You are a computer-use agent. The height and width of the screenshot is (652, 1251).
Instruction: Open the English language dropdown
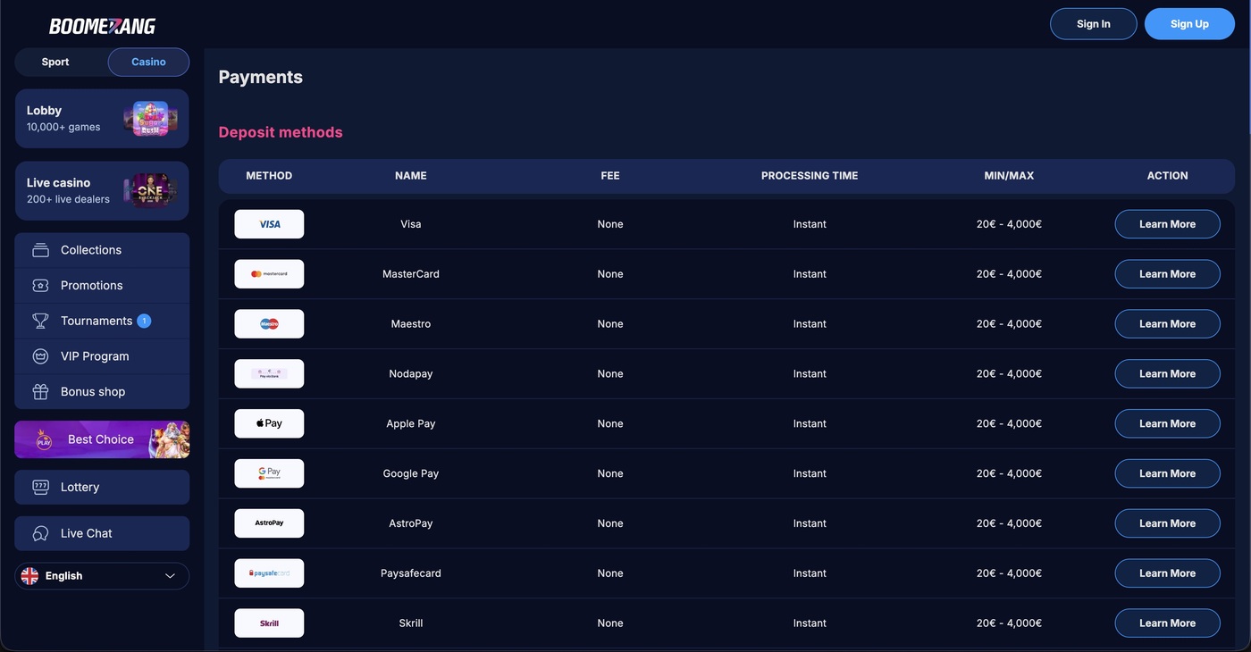coord(102,576)
